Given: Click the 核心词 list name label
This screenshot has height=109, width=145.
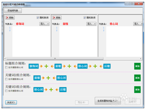Looking at the screenshot, I should [x=114, y=24].
